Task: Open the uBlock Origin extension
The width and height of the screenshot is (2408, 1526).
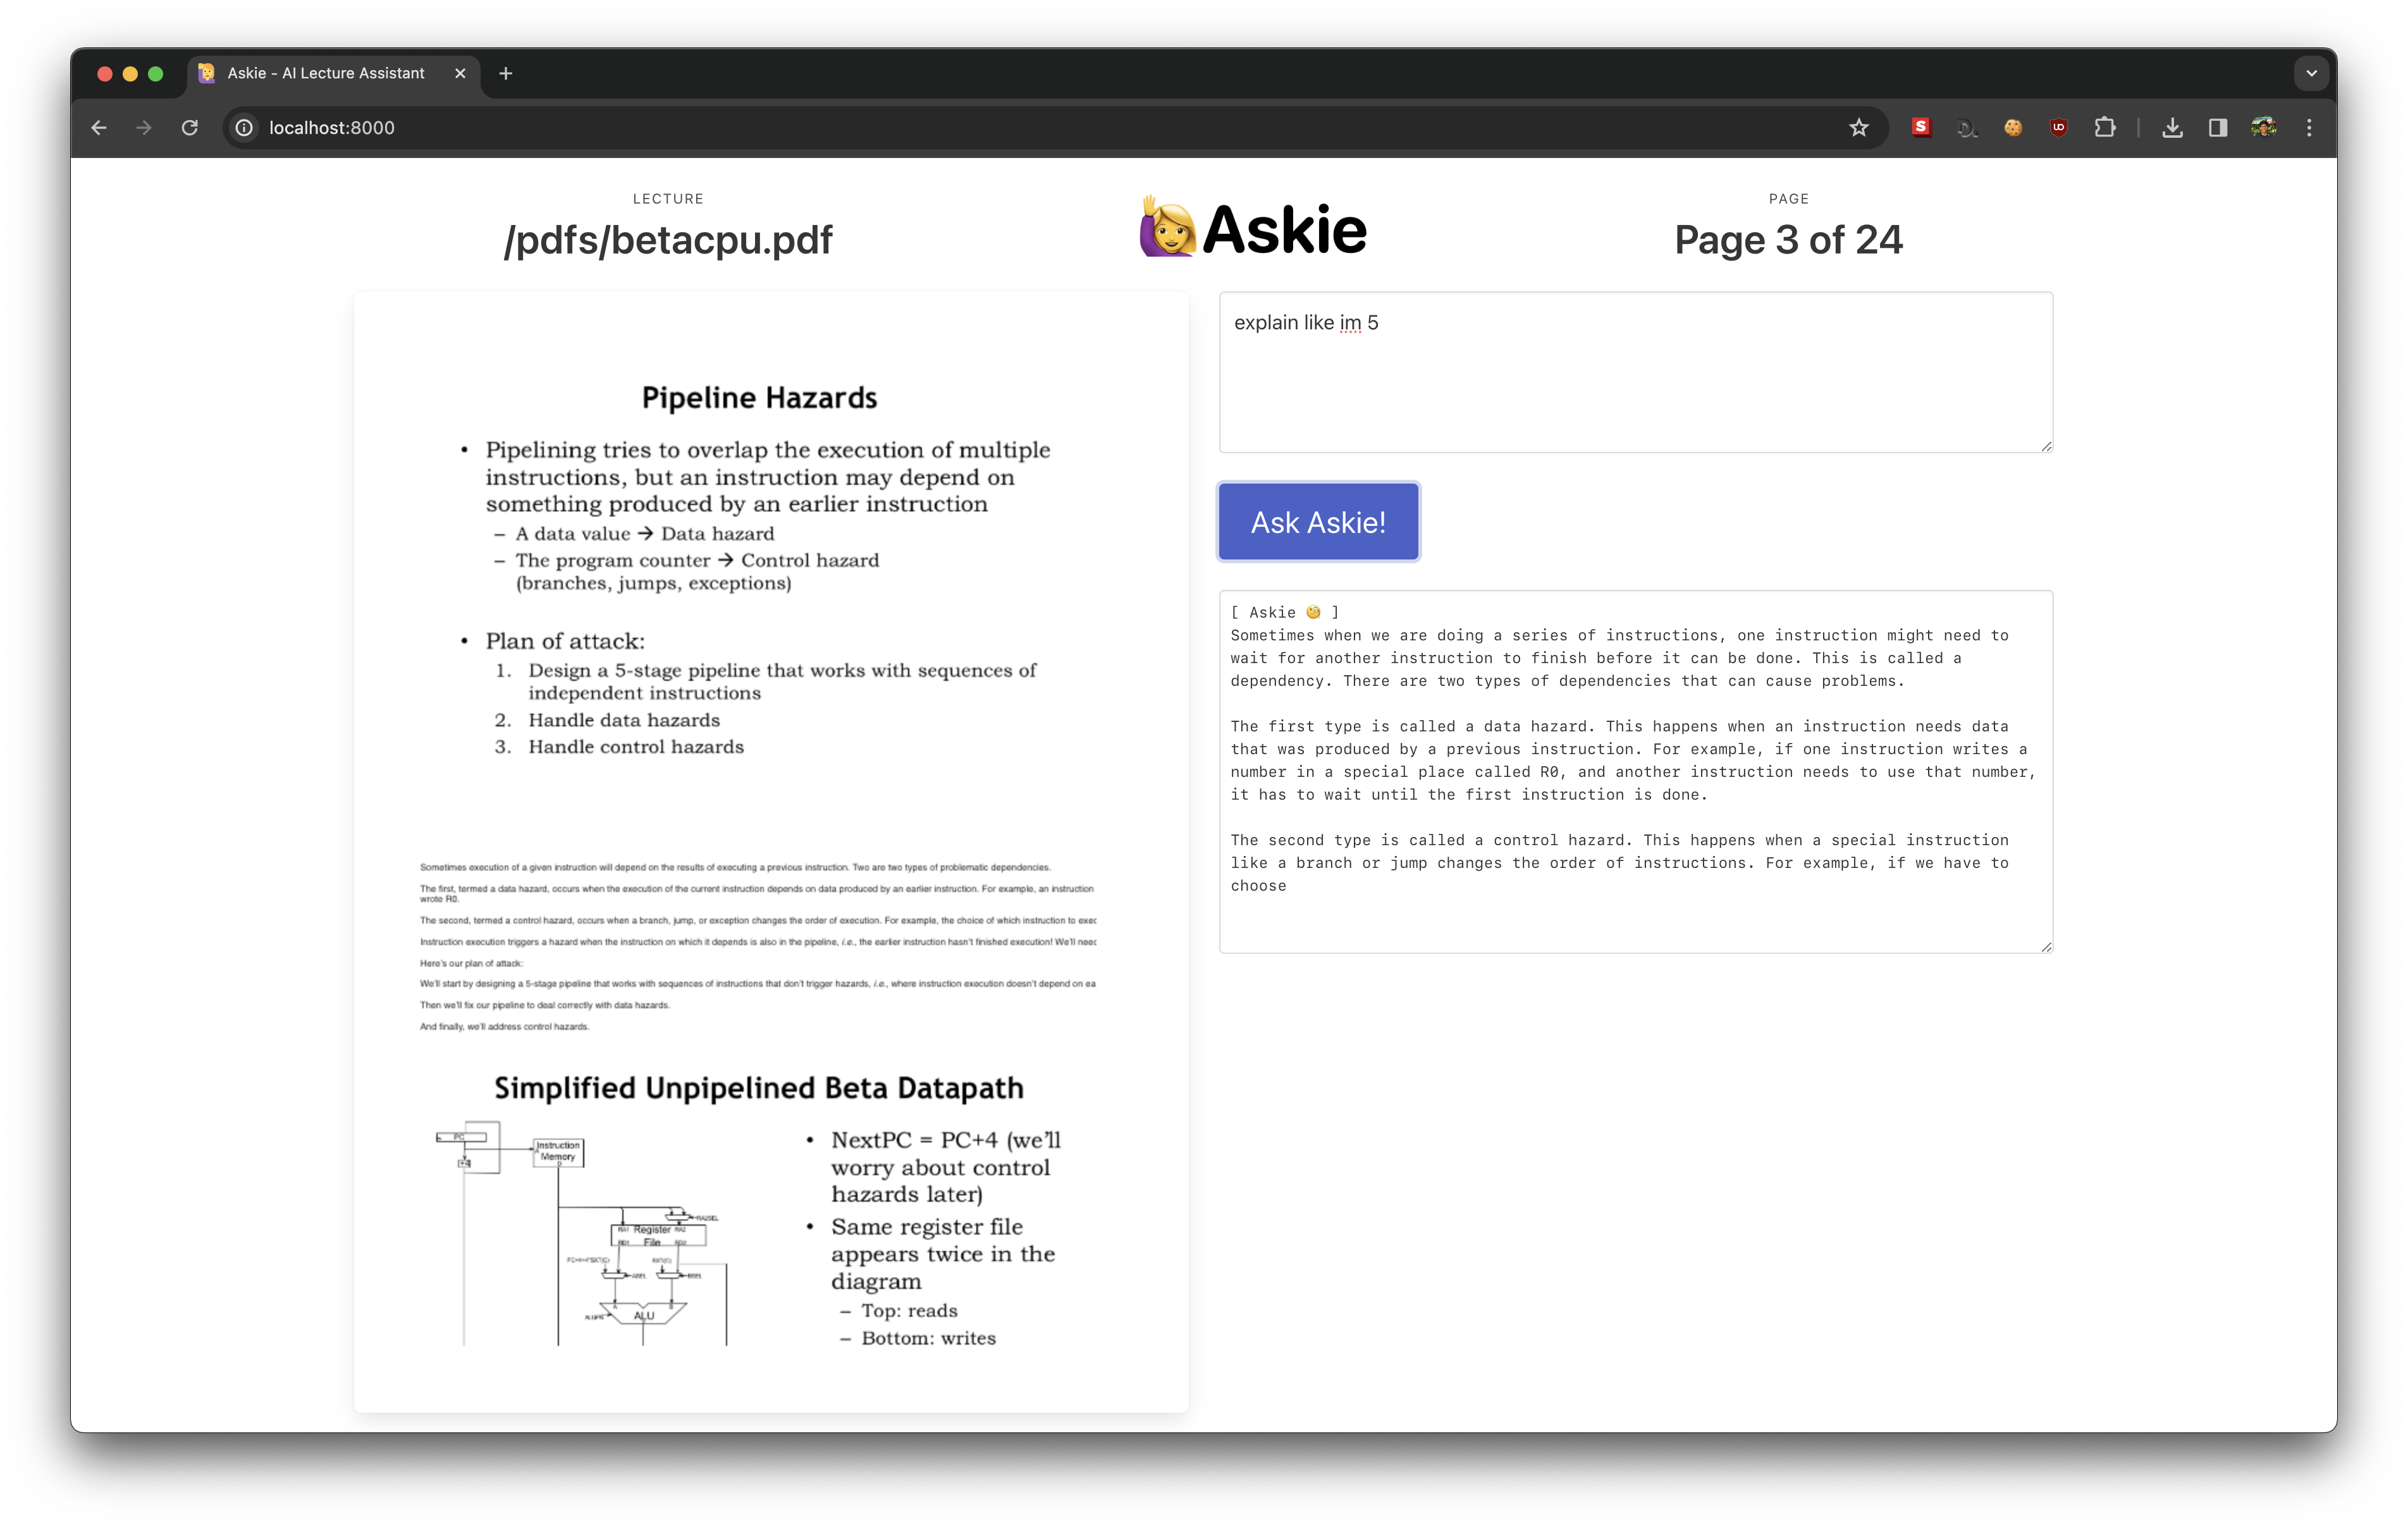Action: tap(2058, 128)
